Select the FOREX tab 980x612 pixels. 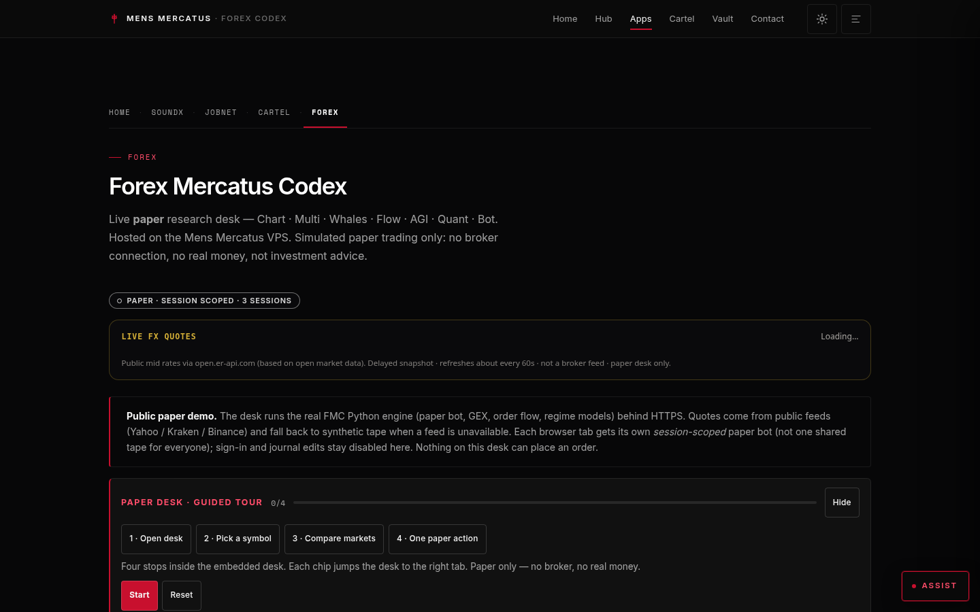coord(325,112)
